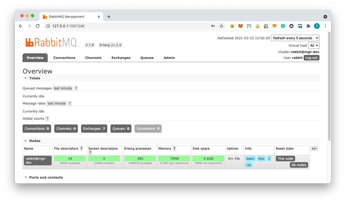Click the help icon beside Message rates

click(x=70, y=103)
